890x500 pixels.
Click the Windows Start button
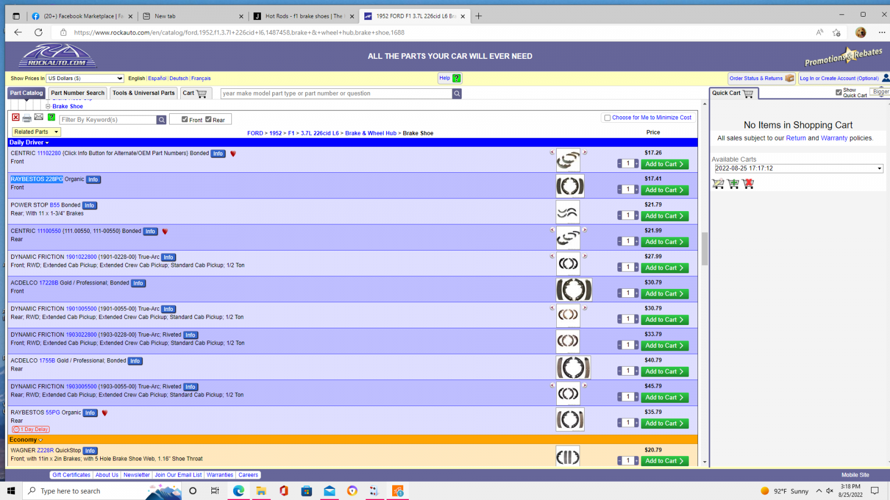coord(11,491)
